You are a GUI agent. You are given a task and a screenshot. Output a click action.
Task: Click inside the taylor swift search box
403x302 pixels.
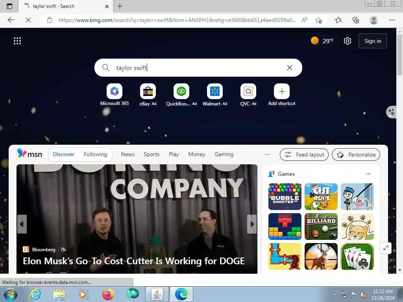coord(198,68)
